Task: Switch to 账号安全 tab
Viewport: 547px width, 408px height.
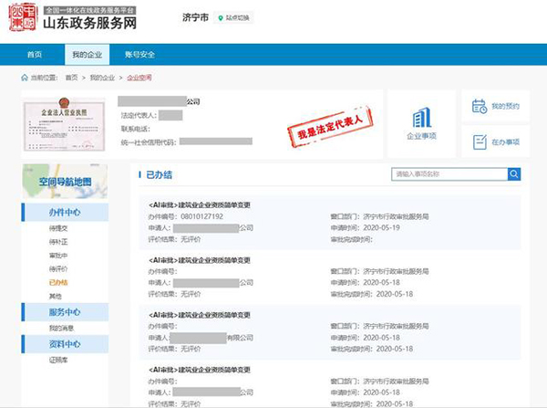Action: tap(139, 55)
